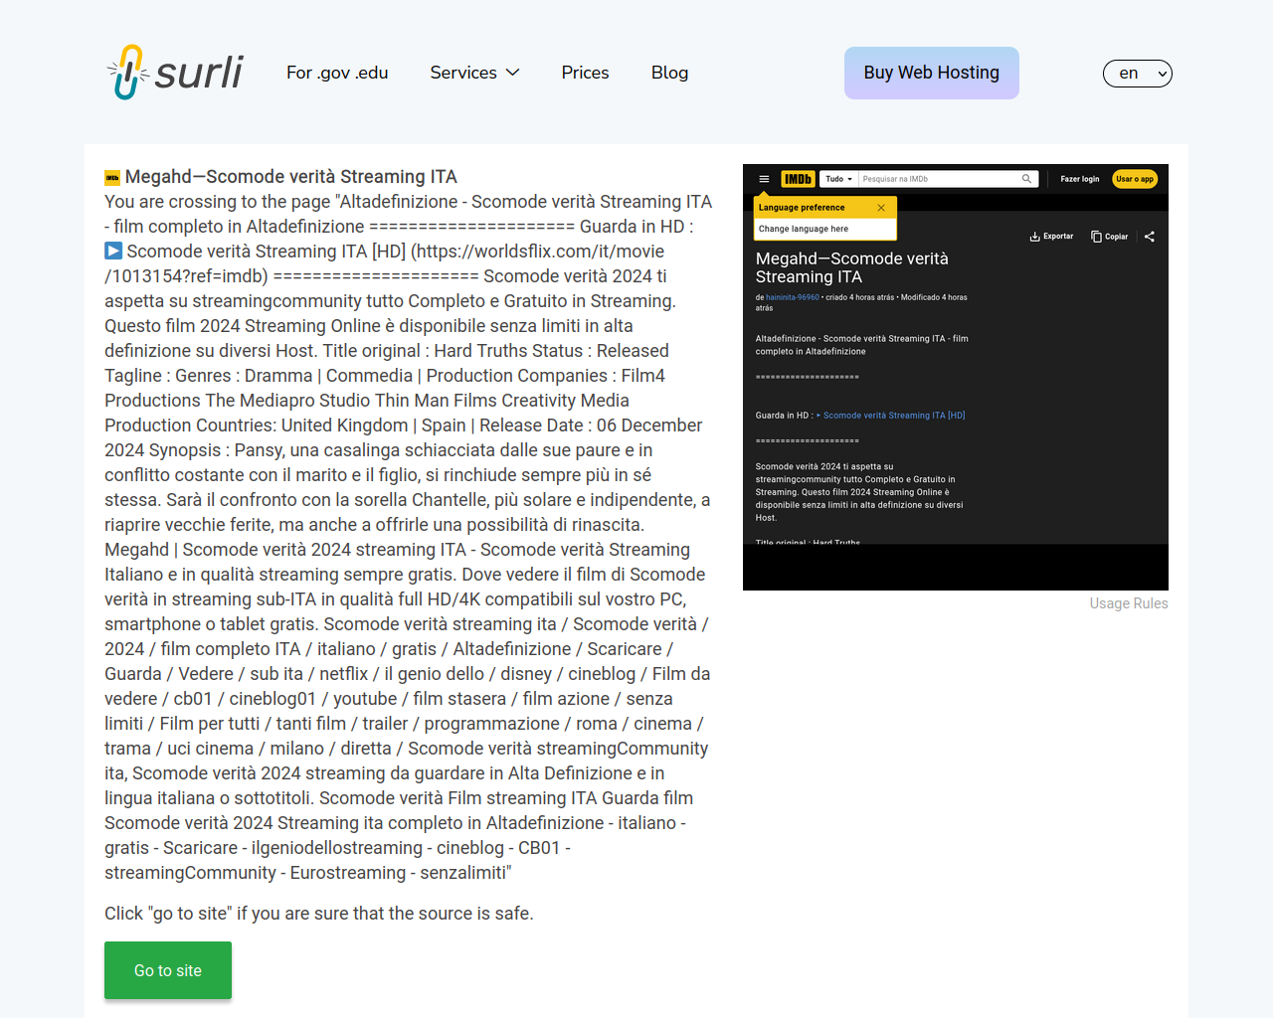The height and width of the screenshot is (1018, 1273).
Task: Click Change language here
Action: [804, 229]
